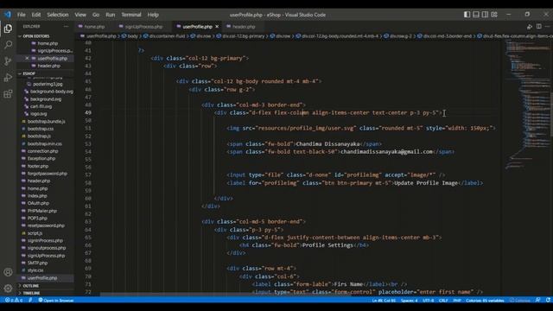
Task: Open style.css in file tree
Action: click(x=35, y=270)
